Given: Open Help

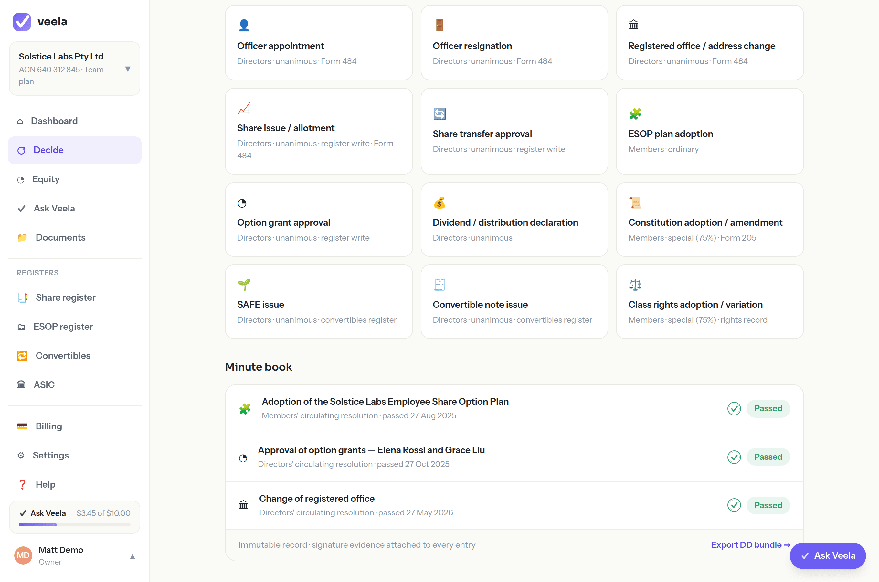Looking at the screenshot, I should tap(75, 485).
